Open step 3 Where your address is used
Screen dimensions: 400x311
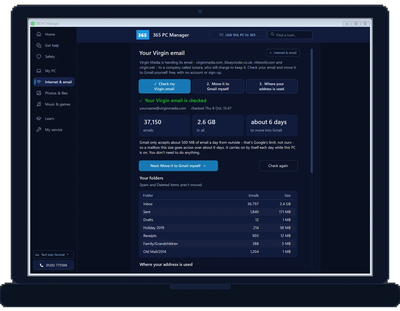point(272,86)
